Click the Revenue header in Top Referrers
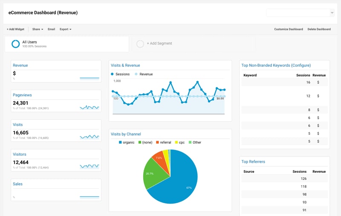 (x=319, y=171)
